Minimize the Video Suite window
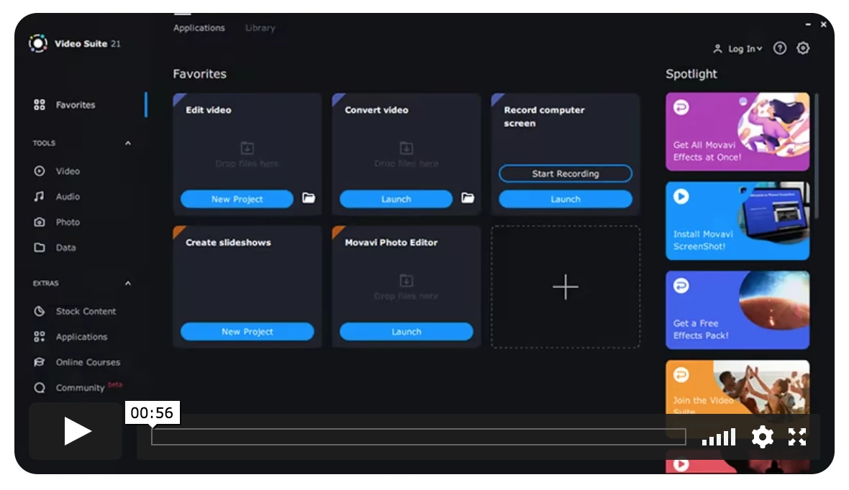Viewport: 849px width, 490px height. [x=808, y=24]
